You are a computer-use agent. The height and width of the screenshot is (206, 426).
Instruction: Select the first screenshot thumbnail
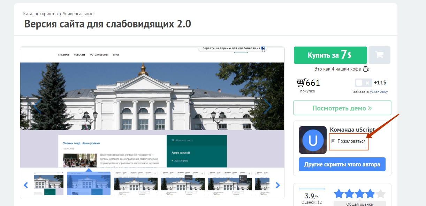pos(48,183)
